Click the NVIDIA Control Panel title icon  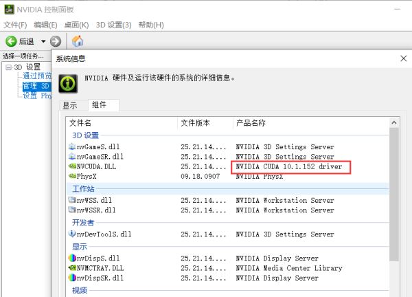tap(9, 10)
